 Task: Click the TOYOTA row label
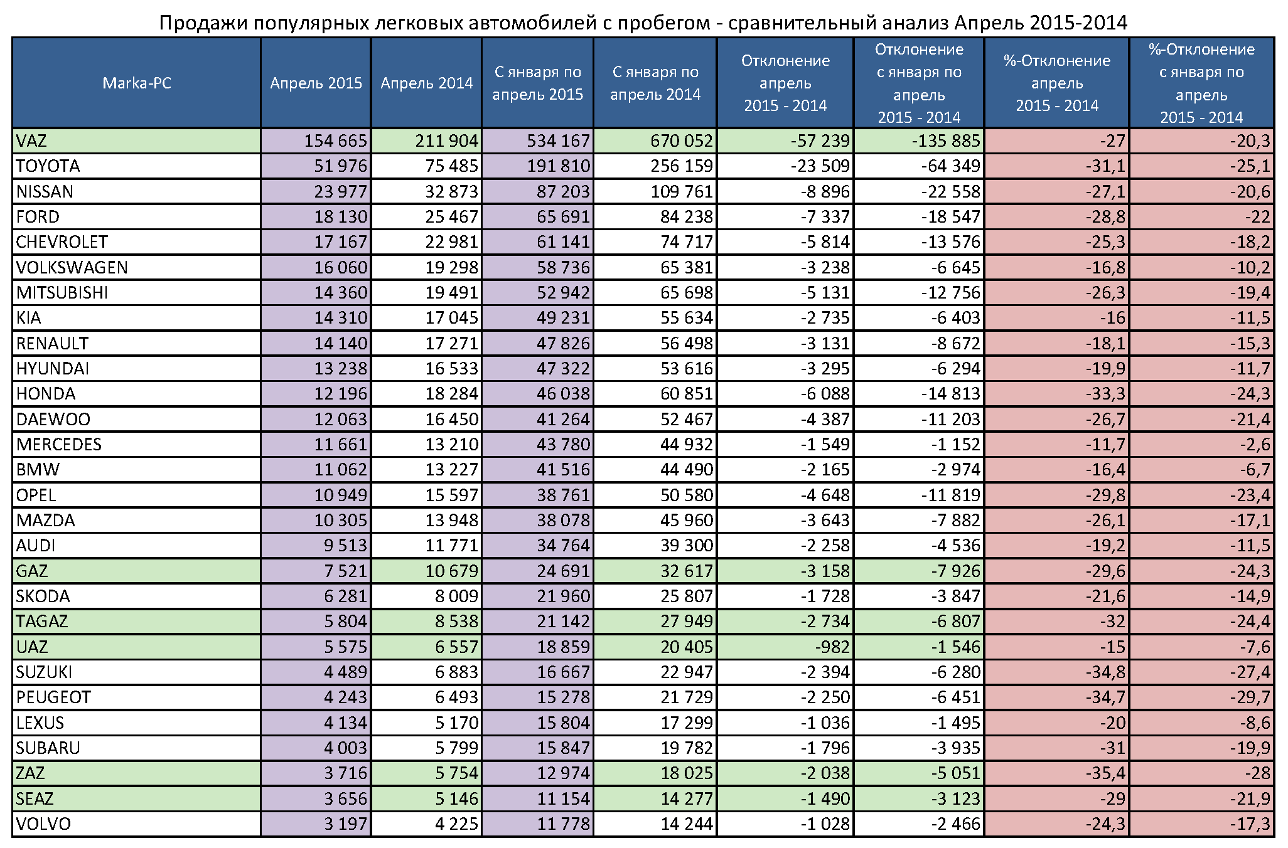click(48, 166)
